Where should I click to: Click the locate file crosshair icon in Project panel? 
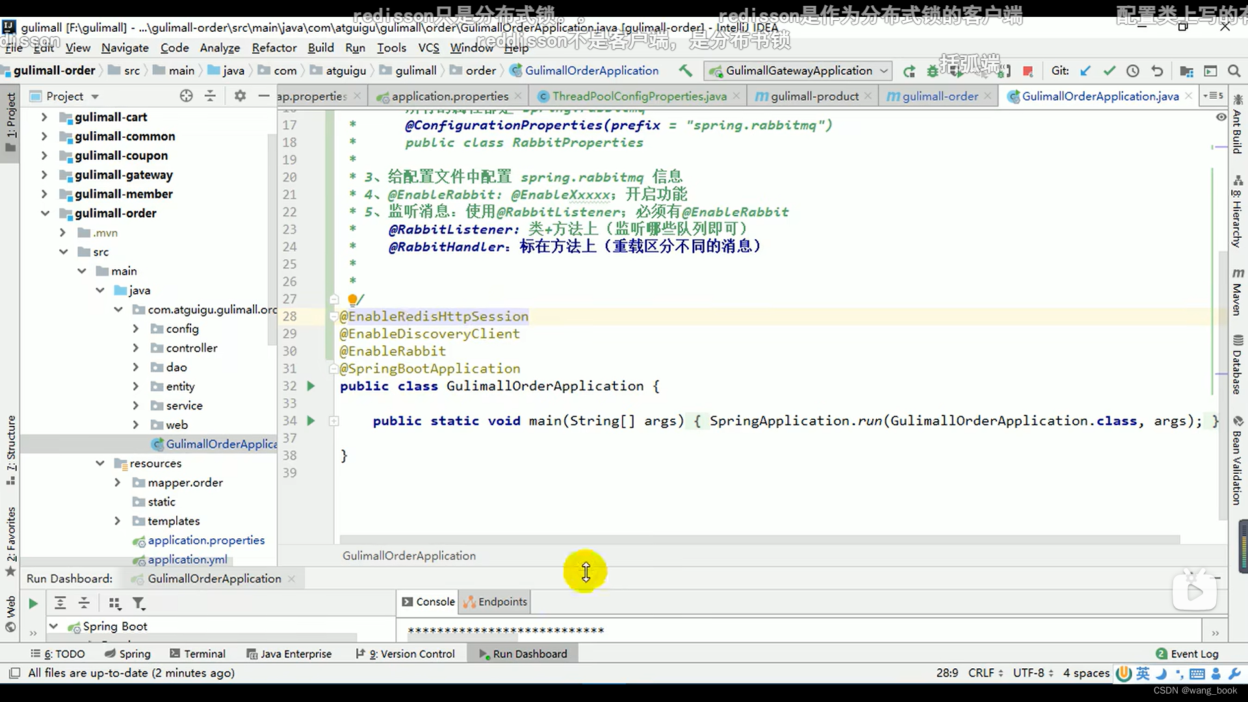point(186,96)
